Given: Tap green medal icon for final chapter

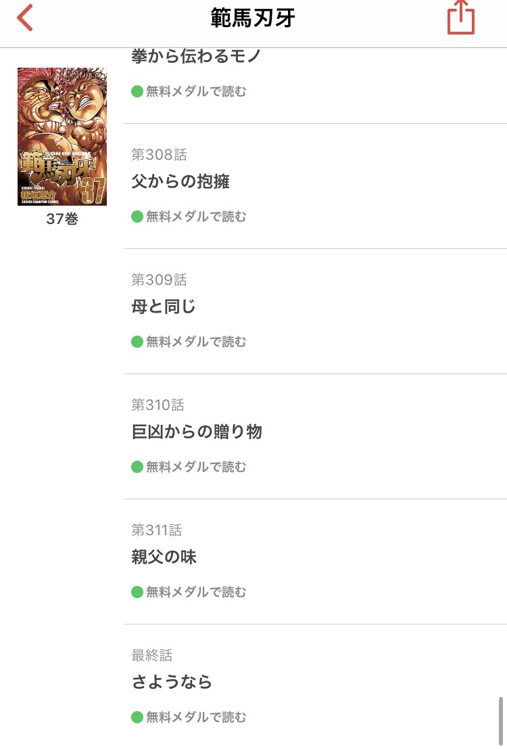Looking at the screenshot, I should tap(137, 717).
